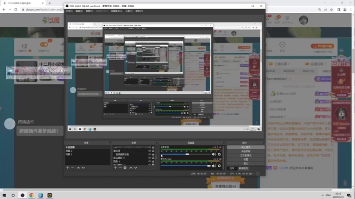Click the PC客户端 button on Douyu
The height and width of the screenshot is (199, 355).
(323, 46)
